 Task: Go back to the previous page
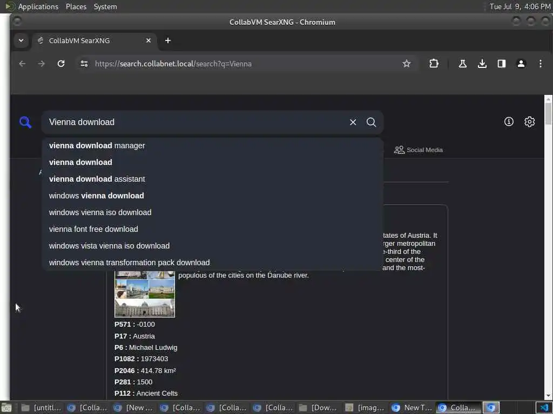coord(22,64)
